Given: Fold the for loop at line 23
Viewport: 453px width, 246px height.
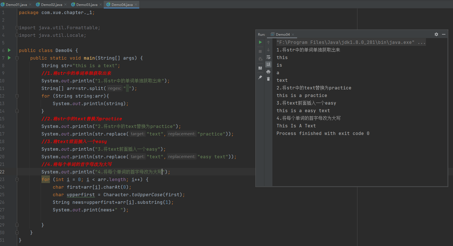Looking at the screenshot, I should pyautogui.click(x=17, y=180).
